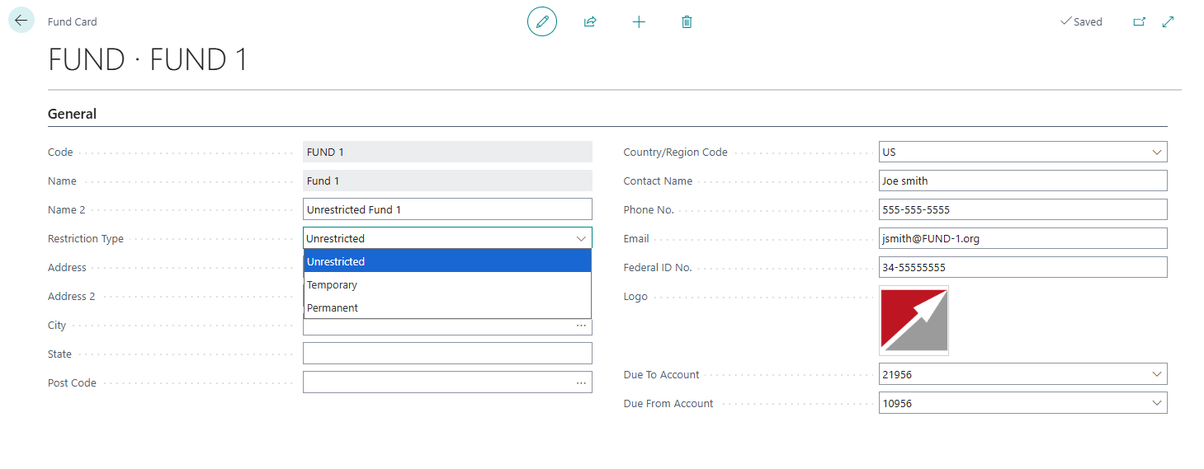Collapse the Restriction Type dropdown chevron
Screen dimensions: 1204x469
pos(580,238)
